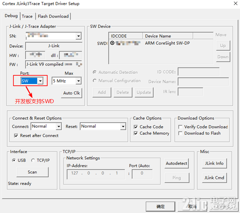
Task: Click the Auto Clk button
Action: click(72, 93)
